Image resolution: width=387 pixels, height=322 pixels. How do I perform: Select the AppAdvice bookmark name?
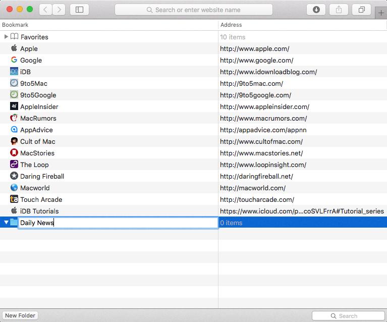click(36, 130)
